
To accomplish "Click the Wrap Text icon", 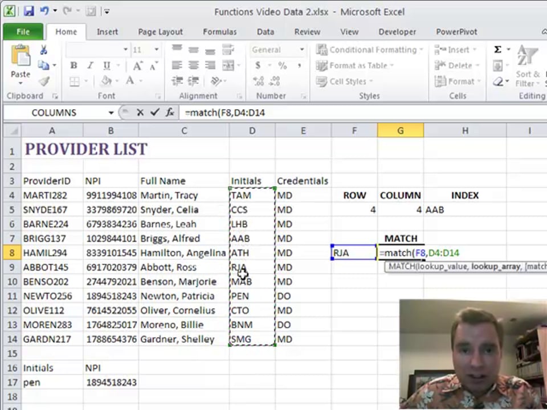I will [x=228, y=50].
